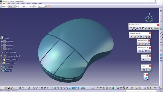Viewport: 163px width, 92px height.
Task: Click the Assemble icon in Boolean Operations
Action: [139, 44]
